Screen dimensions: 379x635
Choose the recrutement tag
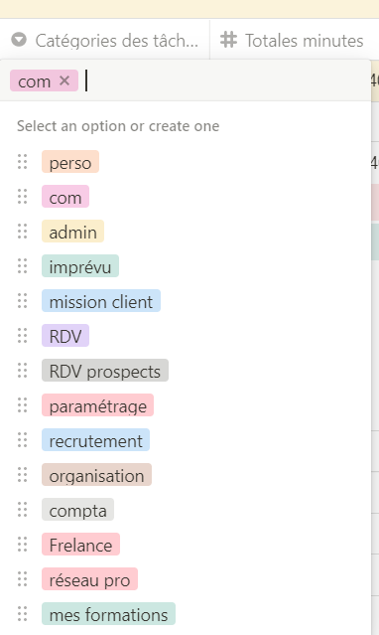tap(96, 440)
